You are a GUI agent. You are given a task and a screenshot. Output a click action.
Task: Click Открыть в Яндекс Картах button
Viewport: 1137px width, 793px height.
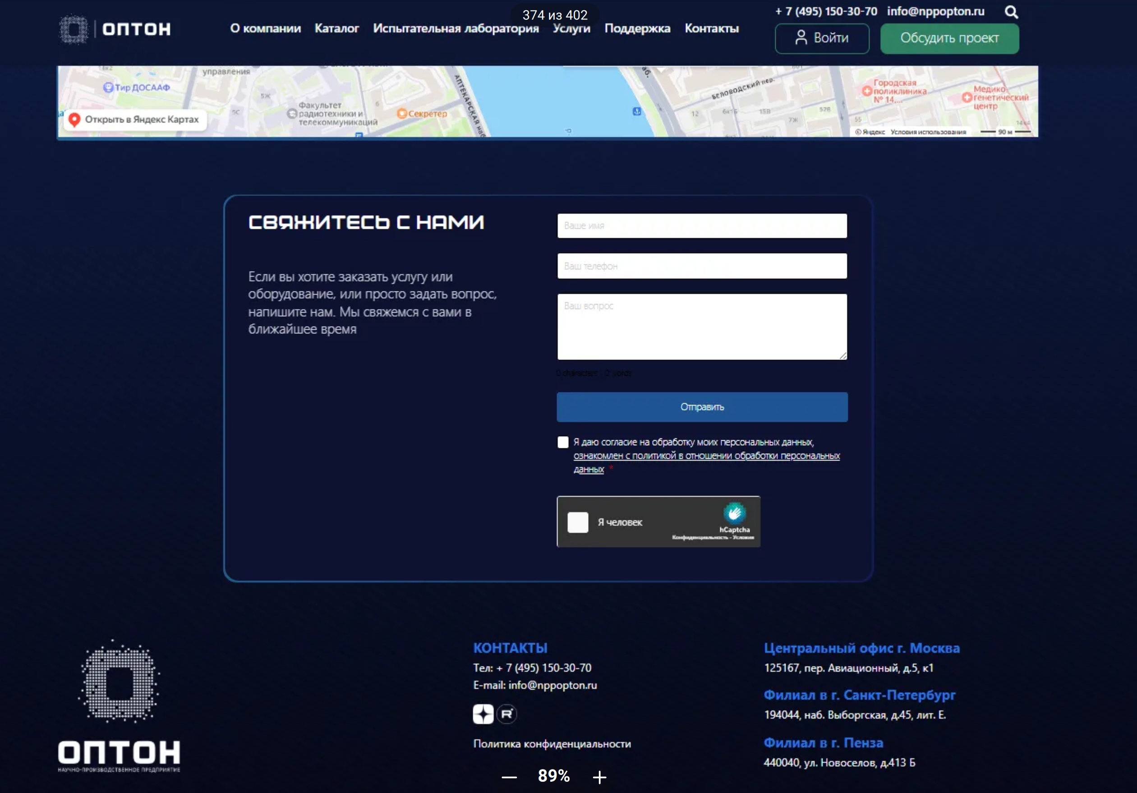[135, 120]
